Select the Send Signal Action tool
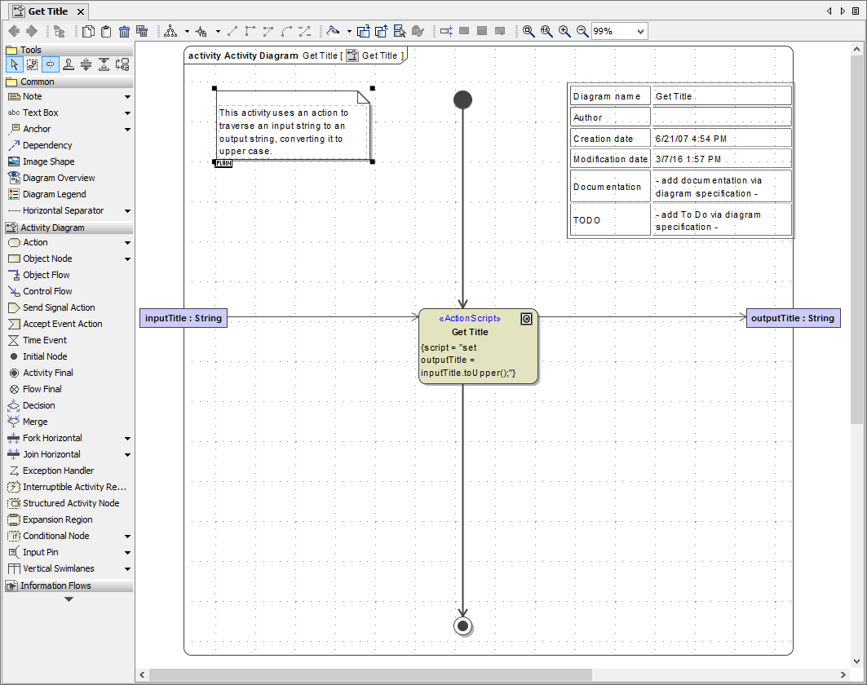Image resolution: width=867 pixels, height=685 pixels. (x=59, y=307)
